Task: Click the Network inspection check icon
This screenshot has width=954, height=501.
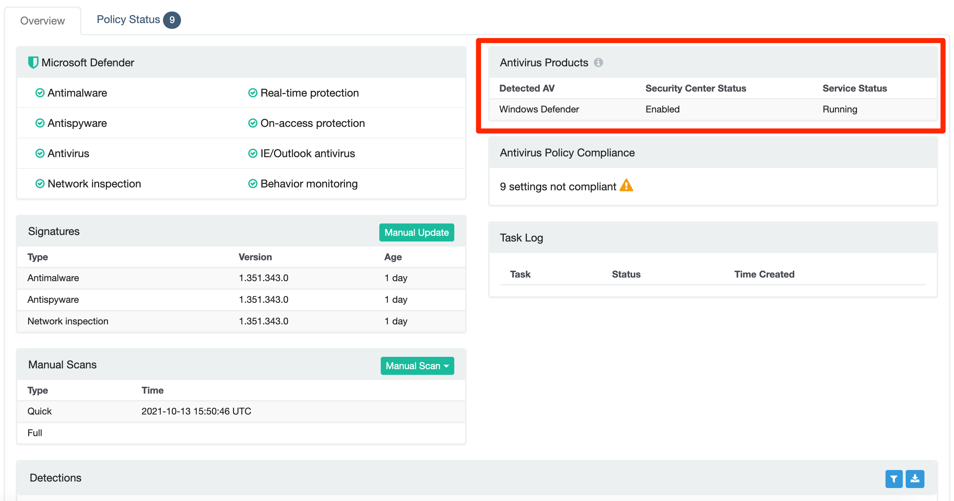Action: click(x=40, y=184)
